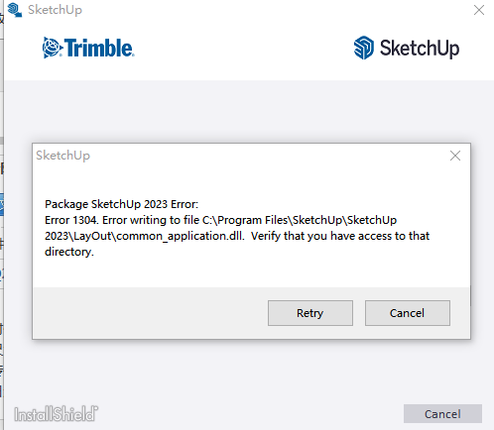Click the Trimble wordmark text

coord(99,48)
